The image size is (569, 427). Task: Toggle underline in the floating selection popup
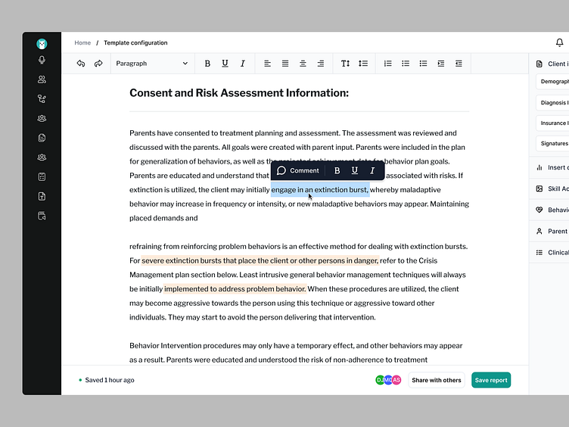click(354, 171)
